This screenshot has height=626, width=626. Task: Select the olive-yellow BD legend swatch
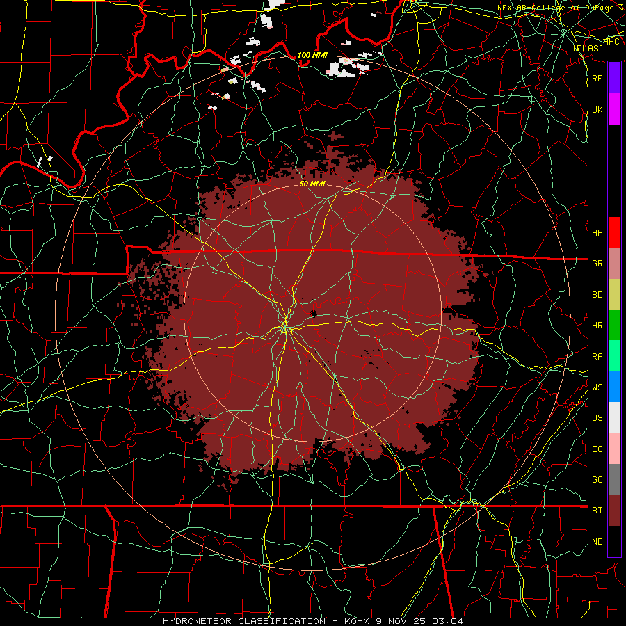tap(614, 295)
